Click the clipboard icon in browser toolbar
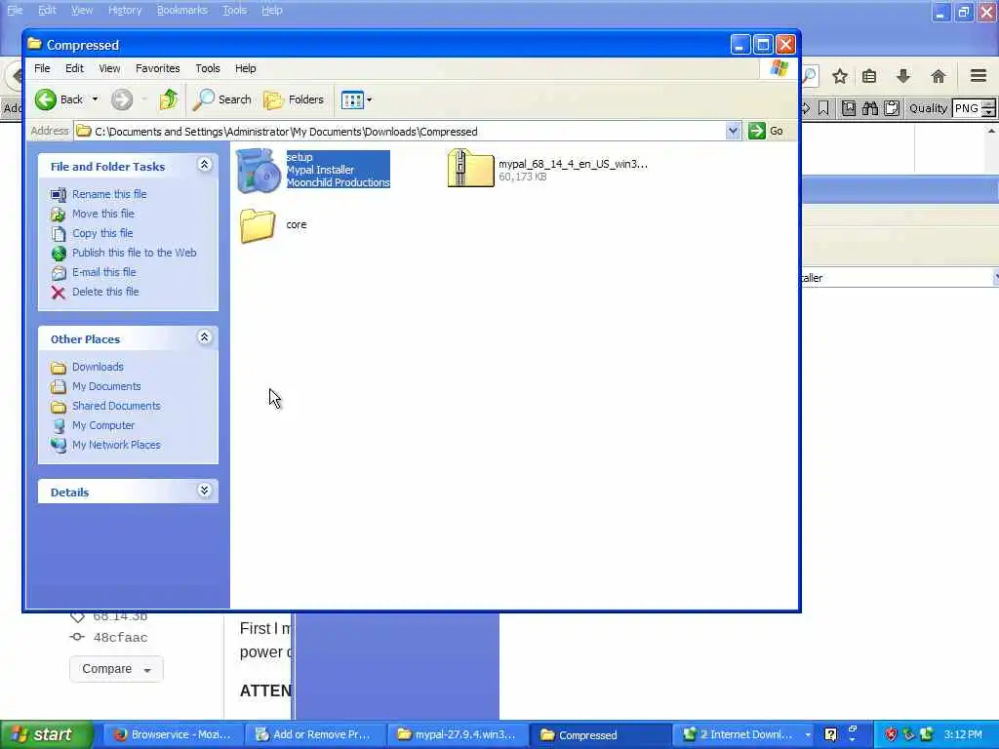 [892, 108]
